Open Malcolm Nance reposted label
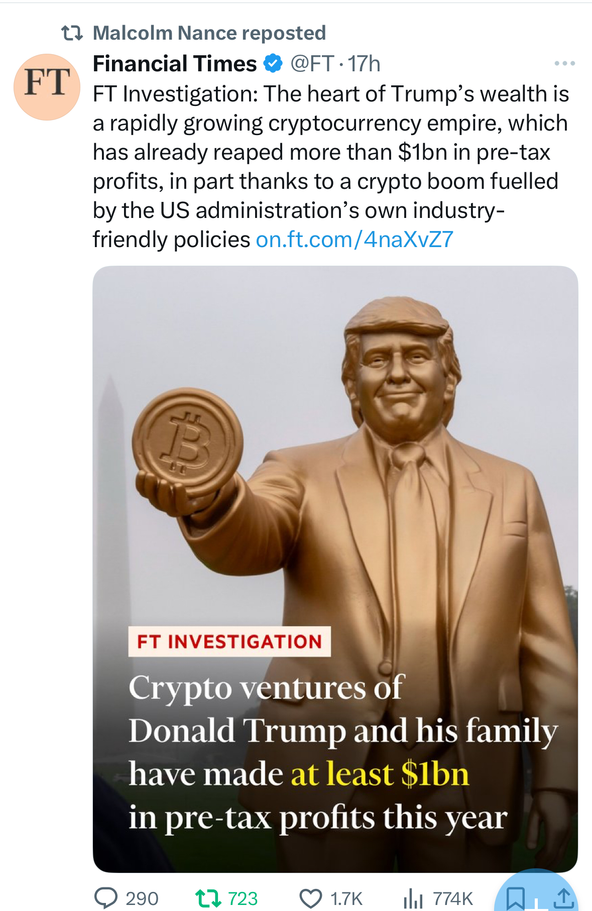Screen dimensions: 592x911 (x=209, y=33)
